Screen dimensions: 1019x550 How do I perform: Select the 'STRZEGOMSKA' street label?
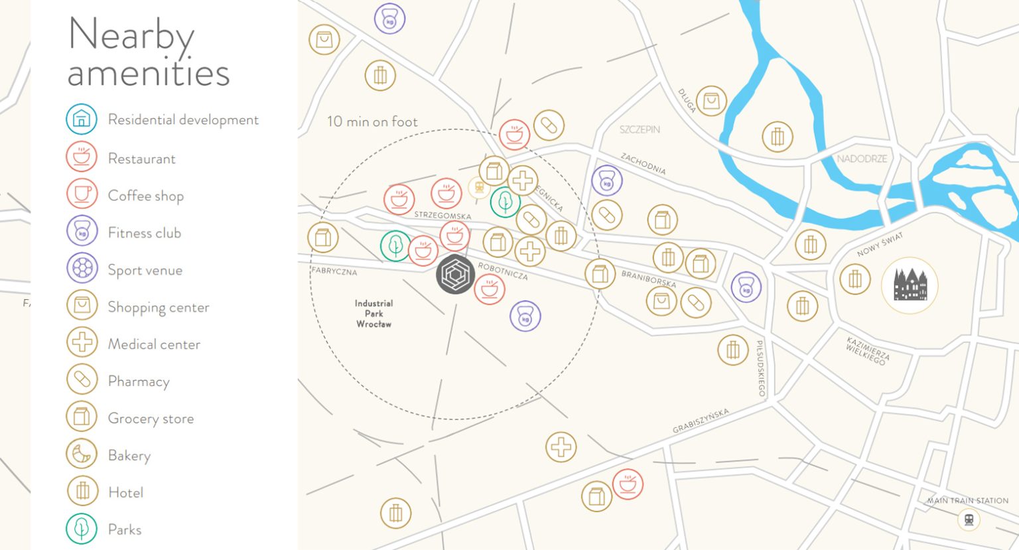[x=442, y=216]
